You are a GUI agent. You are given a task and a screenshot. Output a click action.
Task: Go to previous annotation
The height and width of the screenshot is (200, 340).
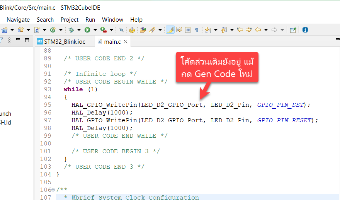point(224,30)
